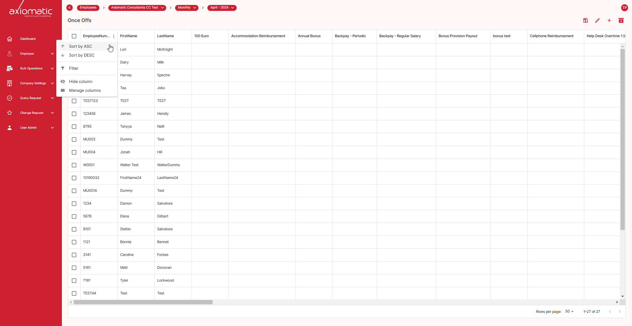Viewport: 632px width, 326px height.
Task: Click the plus icon to add a once off
Action: (x=609, y=20)
